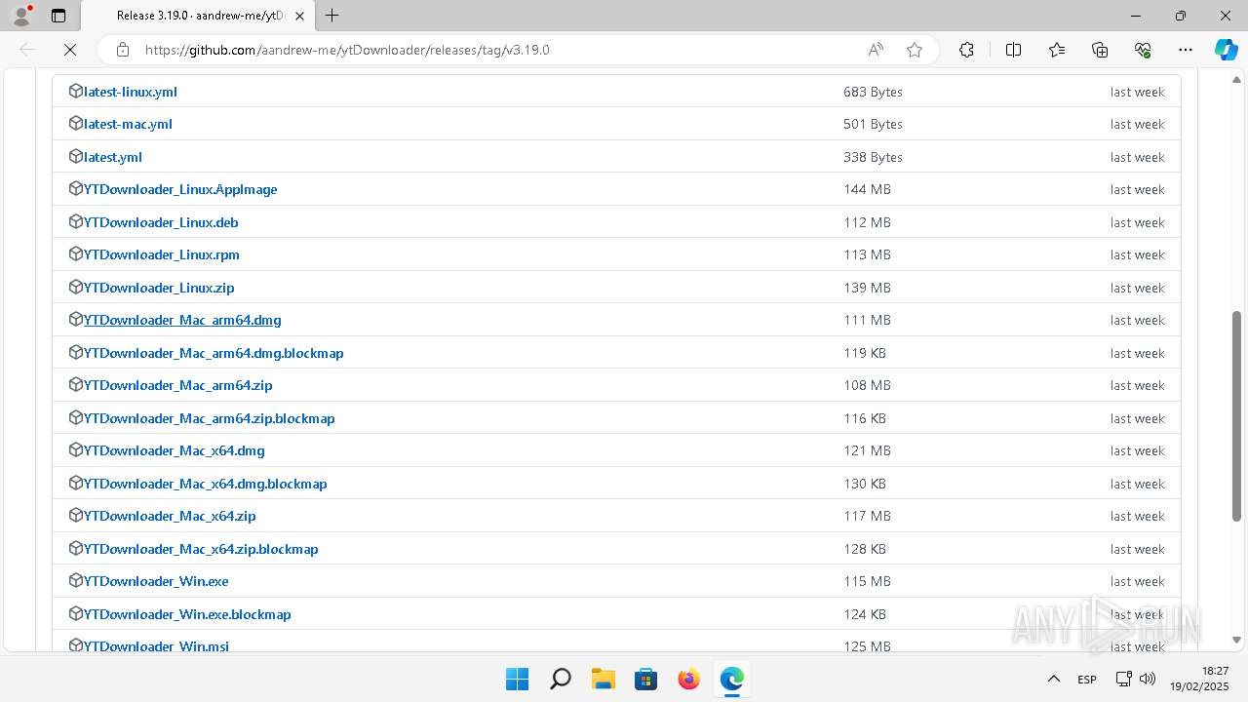Download YTDownloader_Mac_arm64.dmg
1248x702 pixels.
(x=182, y=320)
